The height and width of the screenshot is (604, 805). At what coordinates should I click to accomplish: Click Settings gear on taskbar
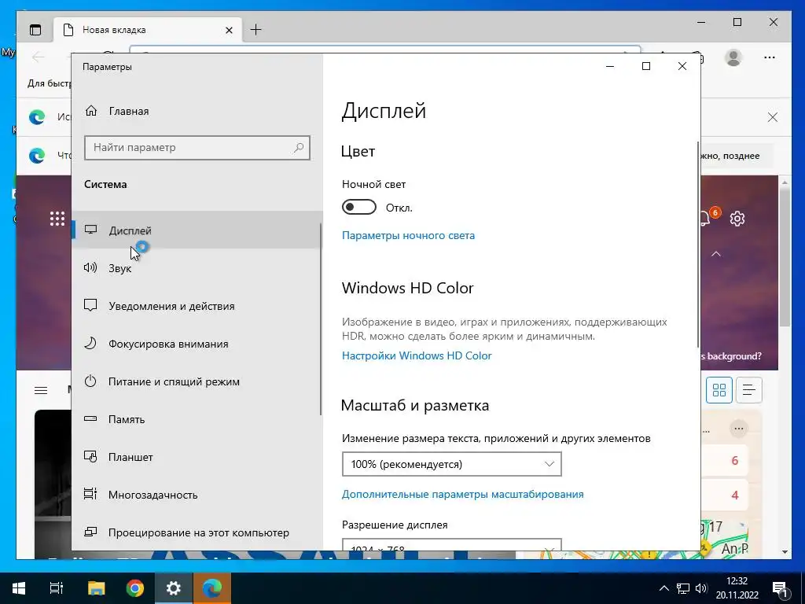pos(174,588)
